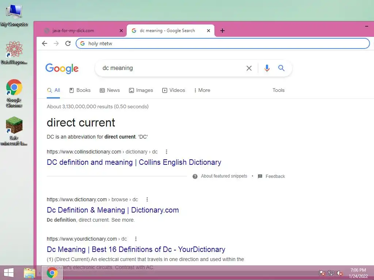Screen dimensions: 374x280
Task: Open Collins English Dictionary DC definition link
Action: coord(134,162)
